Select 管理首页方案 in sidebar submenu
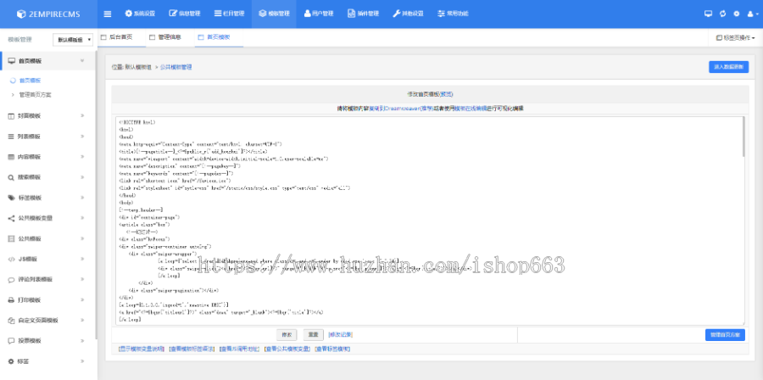Viewport: 763px width, 380px height. click(35, 95)
